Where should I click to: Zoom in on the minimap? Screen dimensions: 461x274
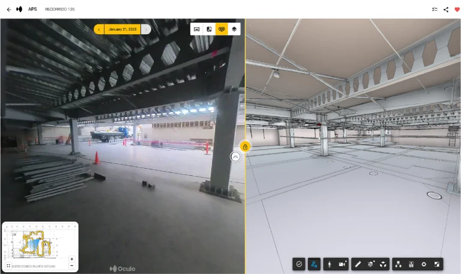72,259
